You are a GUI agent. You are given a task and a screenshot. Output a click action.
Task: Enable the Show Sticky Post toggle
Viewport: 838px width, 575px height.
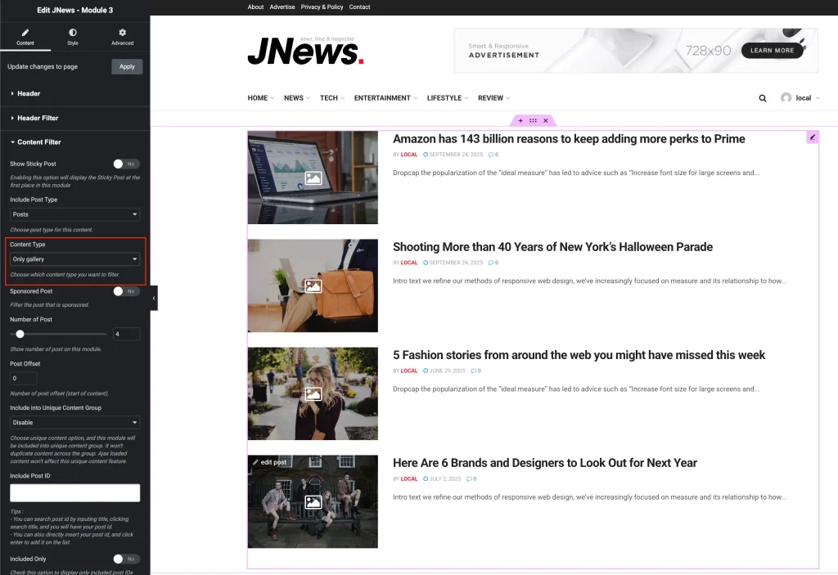pos(126,164)
